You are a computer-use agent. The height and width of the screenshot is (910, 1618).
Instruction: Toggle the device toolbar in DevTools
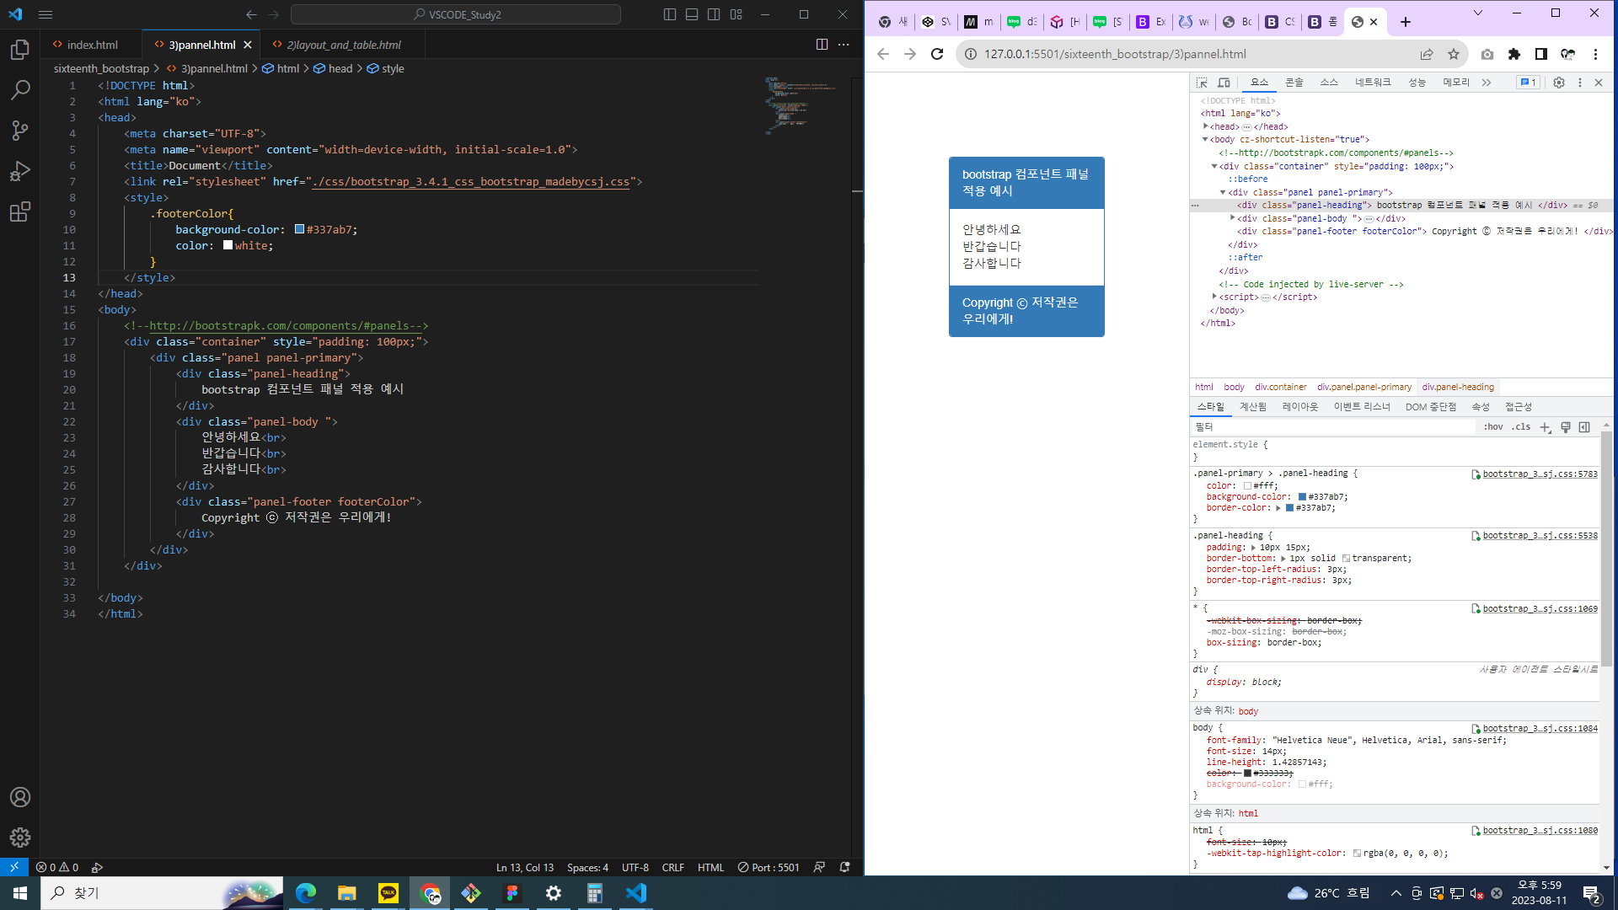click(x=1224, y=83)
